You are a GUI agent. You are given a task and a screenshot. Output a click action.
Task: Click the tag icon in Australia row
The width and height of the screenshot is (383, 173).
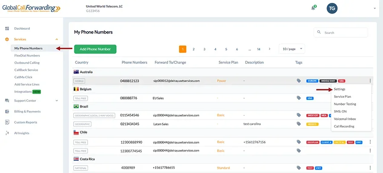coord(299,81)
